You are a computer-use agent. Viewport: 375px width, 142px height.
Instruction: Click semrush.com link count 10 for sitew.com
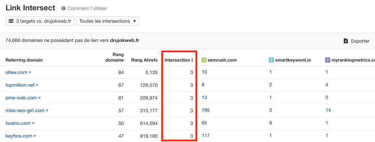[x=204, y=72]
